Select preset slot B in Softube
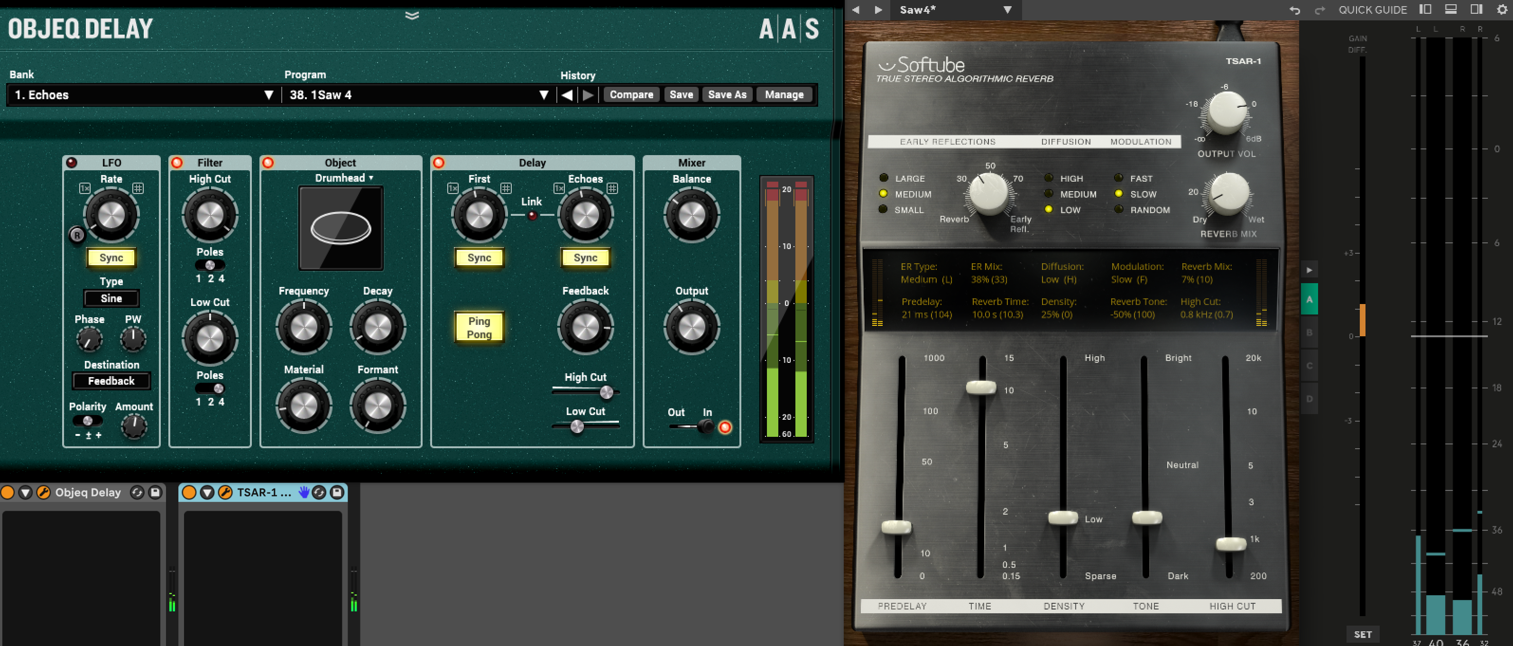1513x646 pixels. (1309, 332)
